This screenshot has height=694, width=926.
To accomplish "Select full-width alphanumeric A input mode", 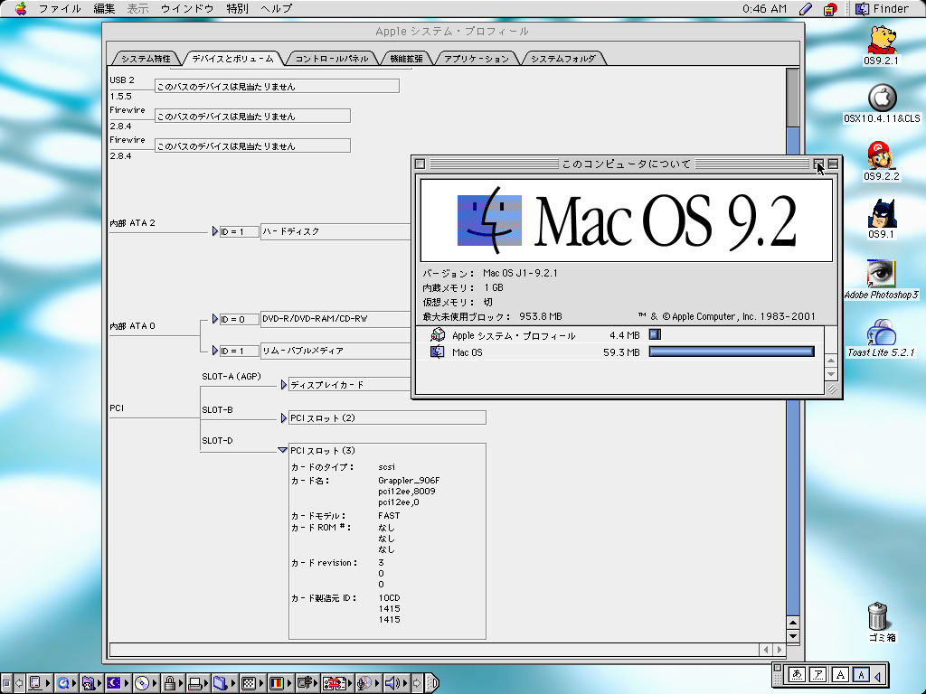I will pyautogui.click(x=840, y=674).
